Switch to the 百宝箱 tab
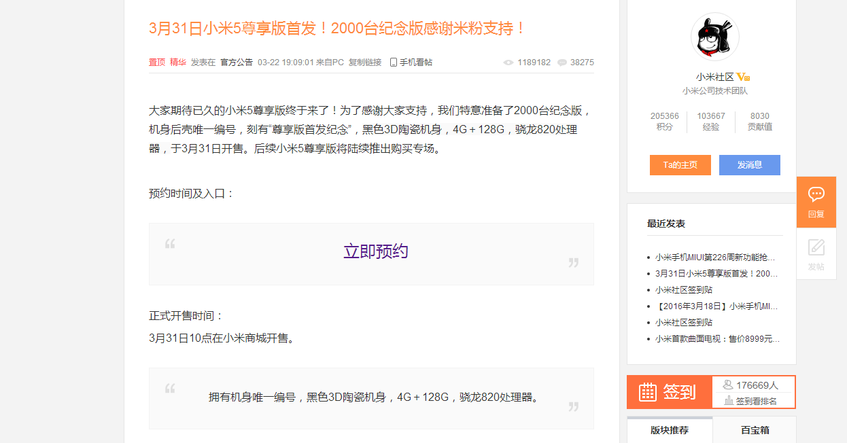Screen dimensions: 847x443 tap(755, 430)
